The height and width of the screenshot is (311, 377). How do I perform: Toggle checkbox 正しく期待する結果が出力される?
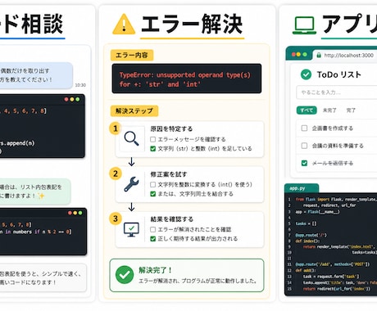click(x=153, y=239)
